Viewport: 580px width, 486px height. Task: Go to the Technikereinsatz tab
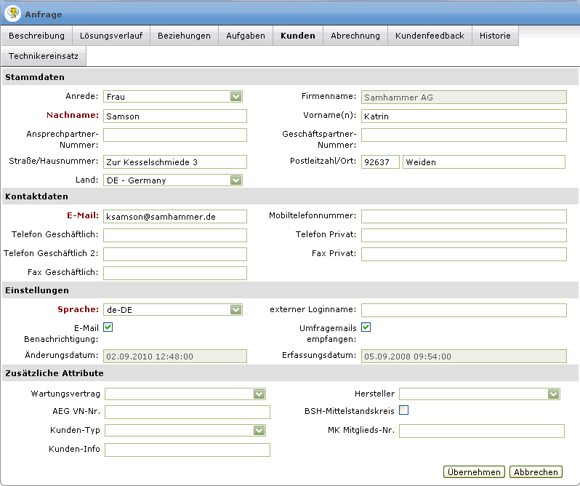click(44, 56)
